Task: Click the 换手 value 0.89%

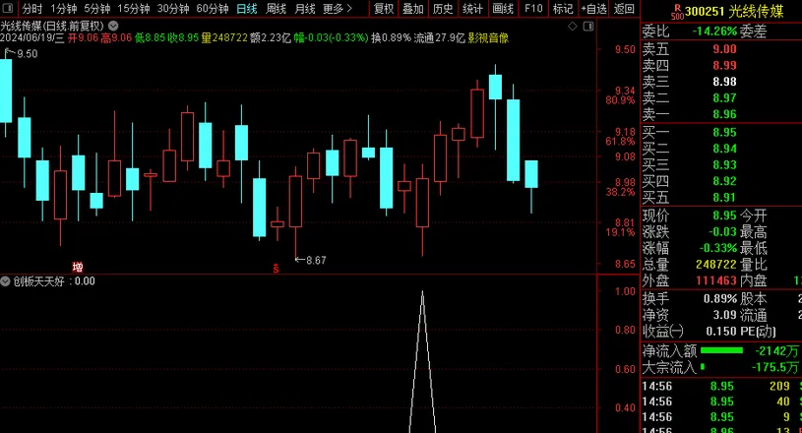Action: [720, 298]
